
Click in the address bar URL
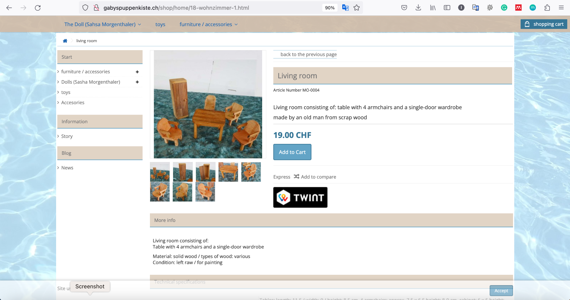pyautogui.click(x=176, y=8)
